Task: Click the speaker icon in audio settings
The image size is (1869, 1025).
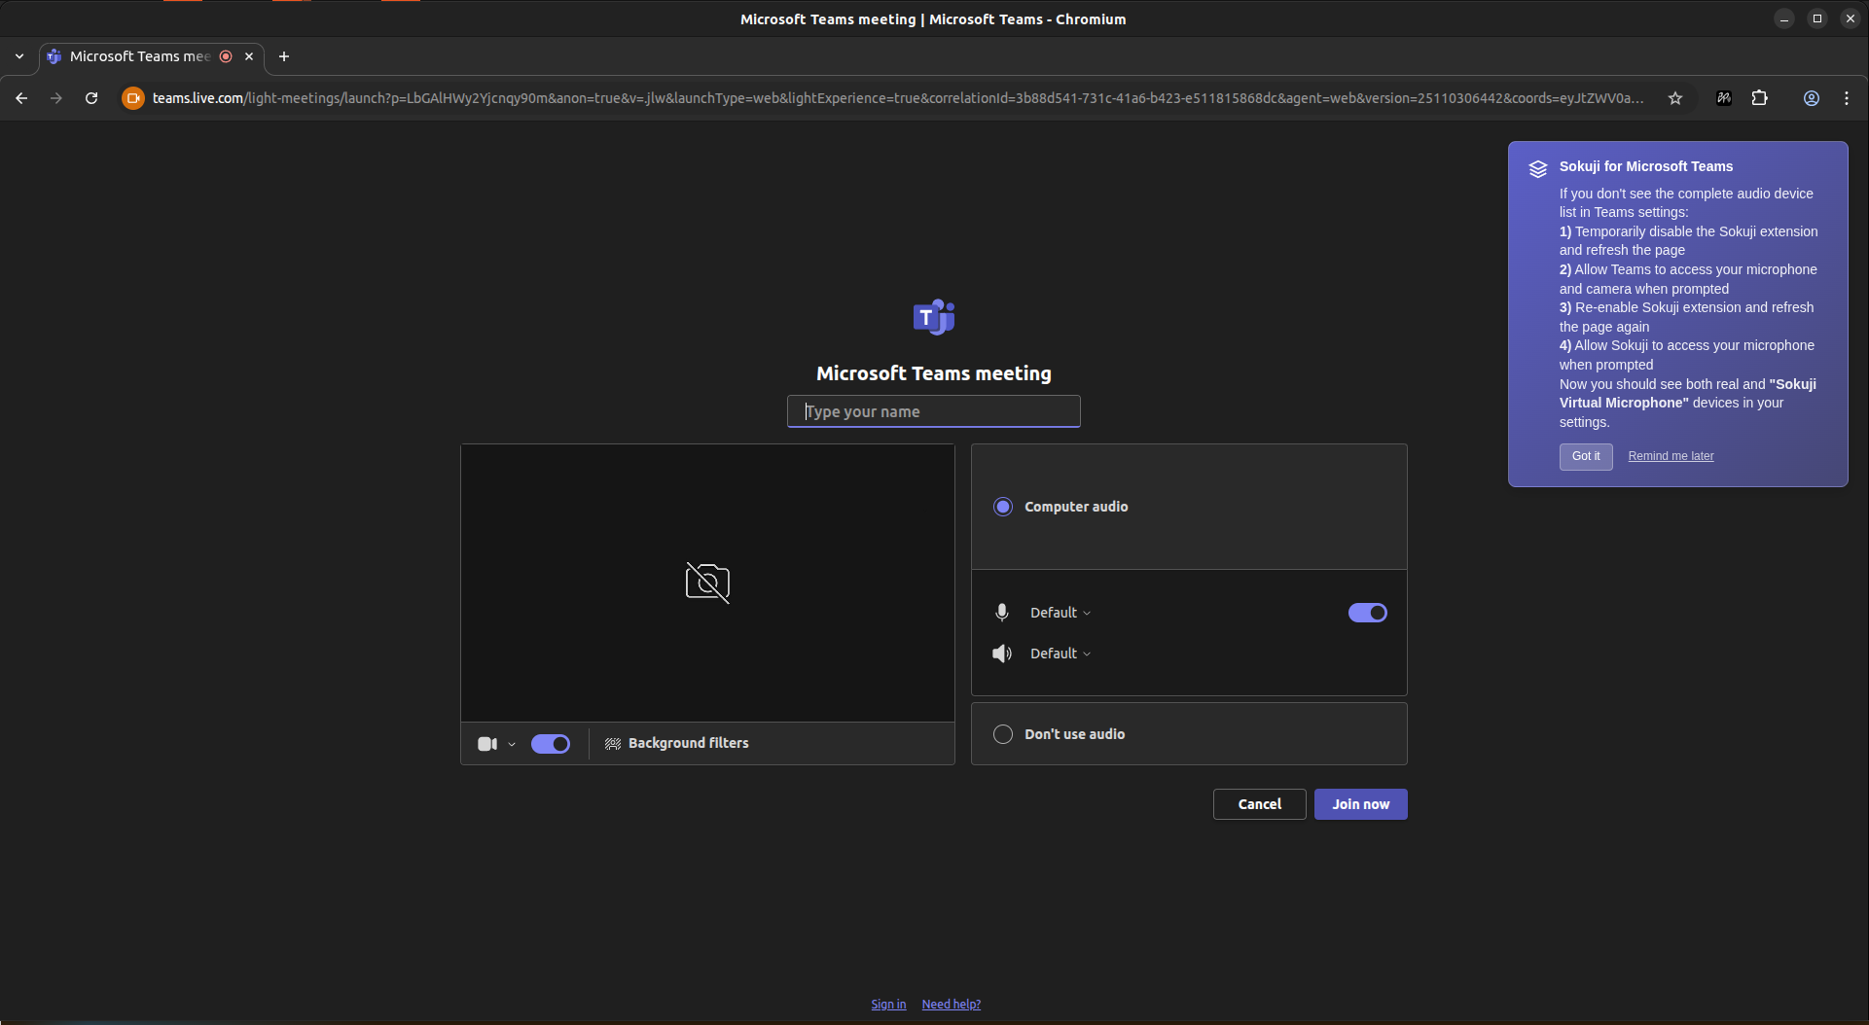Action: tap(1002, 654)
